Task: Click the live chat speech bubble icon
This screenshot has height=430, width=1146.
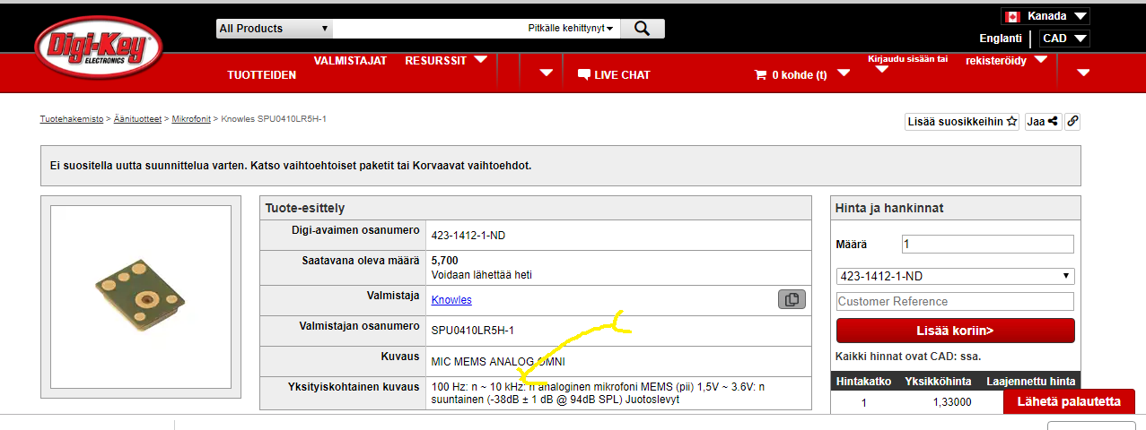Action: point(584,74)
